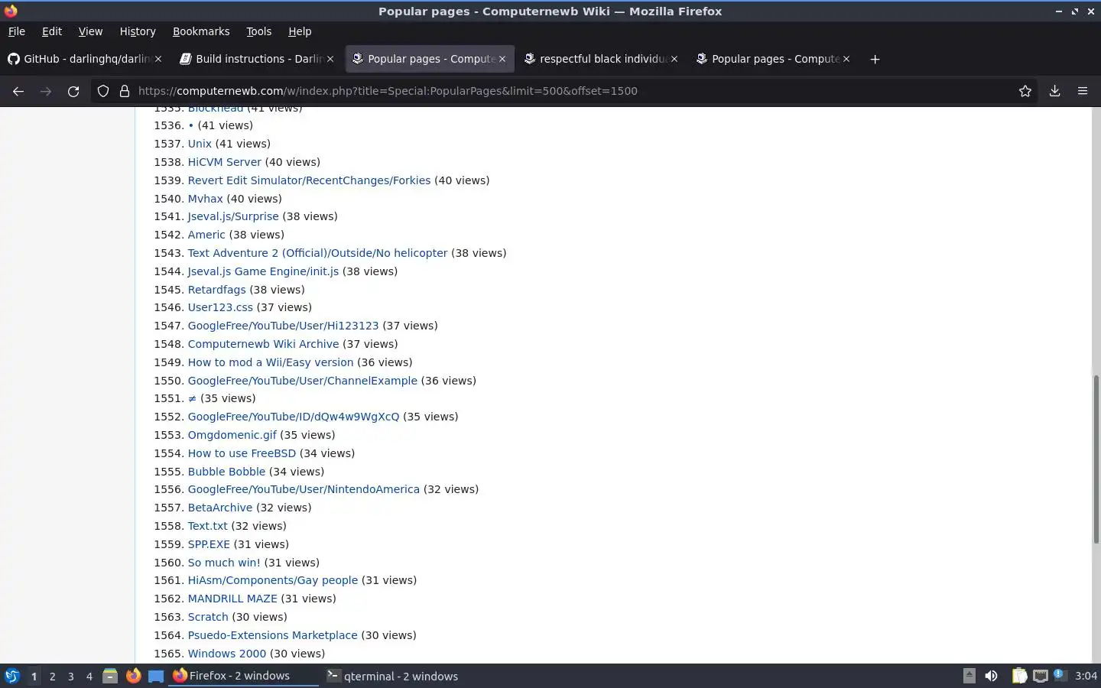Click the back navigation arrow

pos(18,91)
